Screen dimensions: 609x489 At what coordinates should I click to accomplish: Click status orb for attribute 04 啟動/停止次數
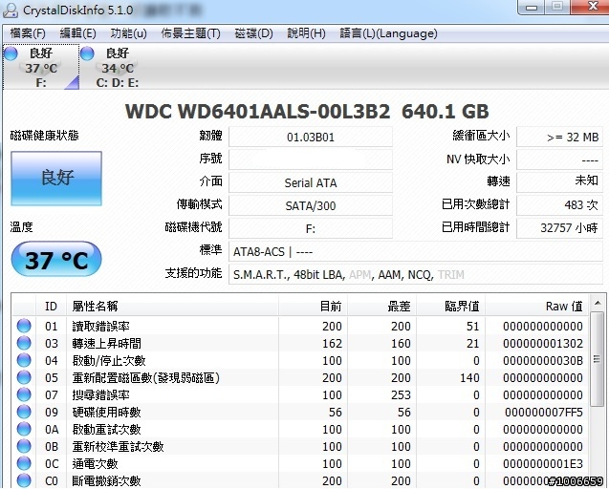coord(24,360)
